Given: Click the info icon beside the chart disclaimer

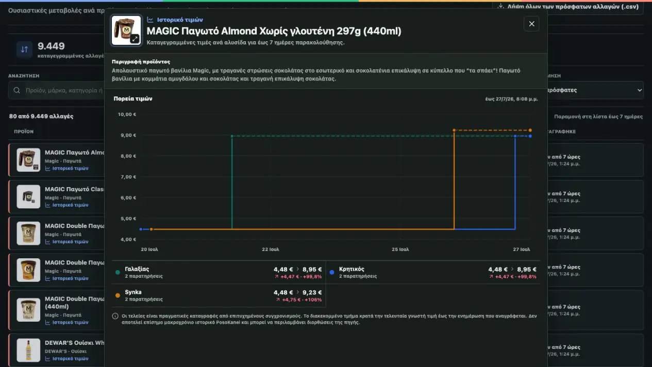Looking at the screenshot, I should tap(115, 316).
